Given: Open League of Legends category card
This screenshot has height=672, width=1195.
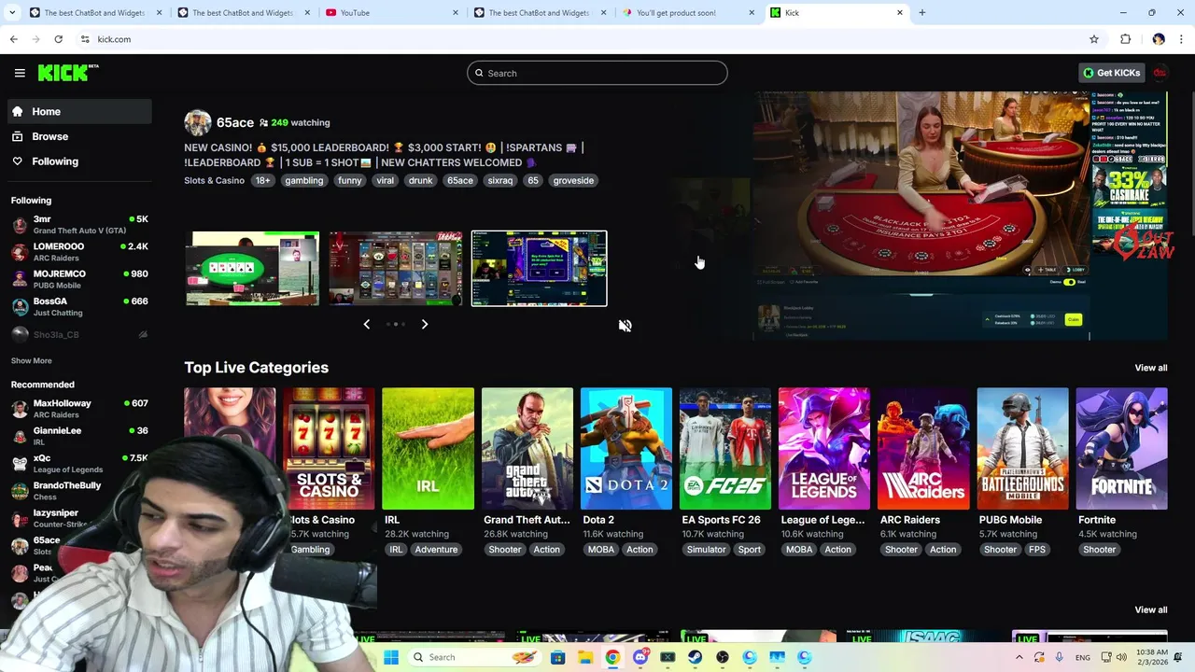Looking at the screenshot, I should click(x=823, y=449).
